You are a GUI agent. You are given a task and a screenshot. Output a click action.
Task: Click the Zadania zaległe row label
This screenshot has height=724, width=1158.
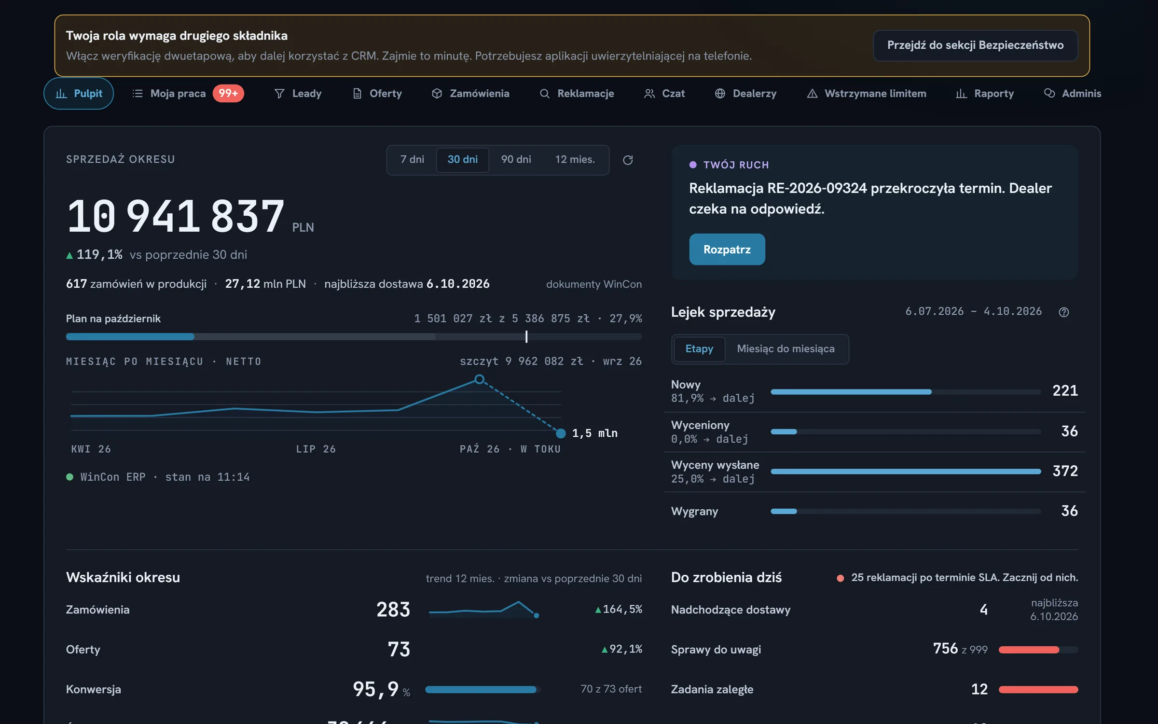point(712,690)
